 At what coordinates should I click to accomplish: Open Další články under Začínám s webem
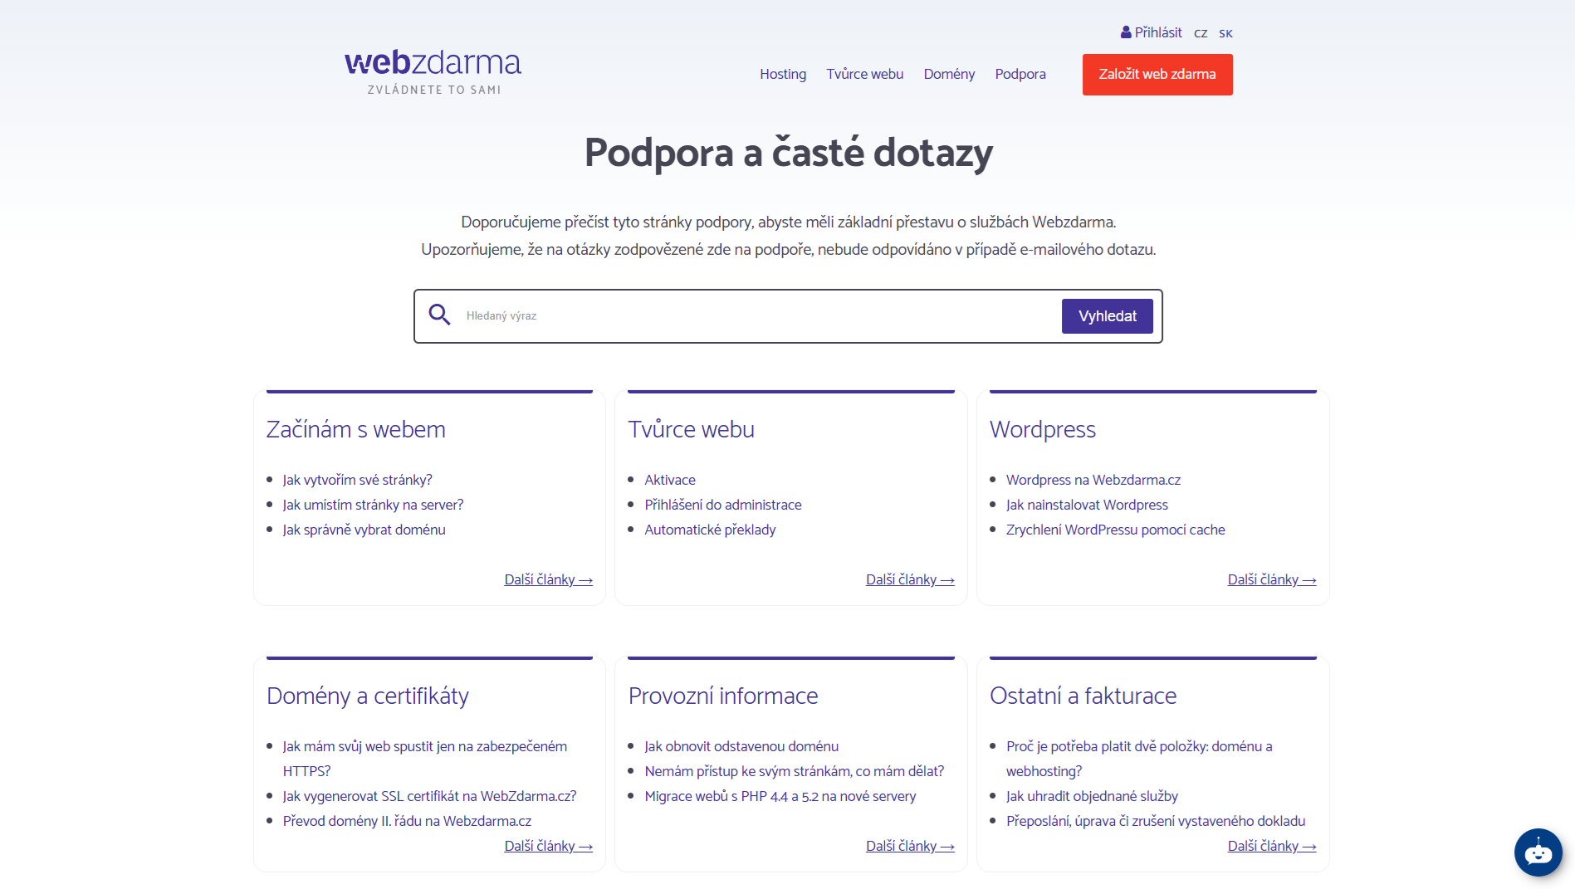(549, 579)
